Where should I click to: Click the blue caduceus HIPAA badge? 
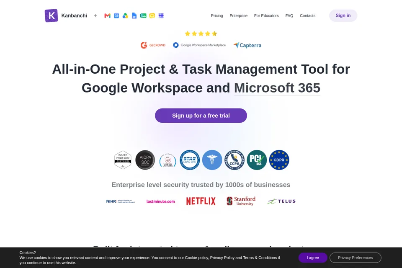pos(212,160)
